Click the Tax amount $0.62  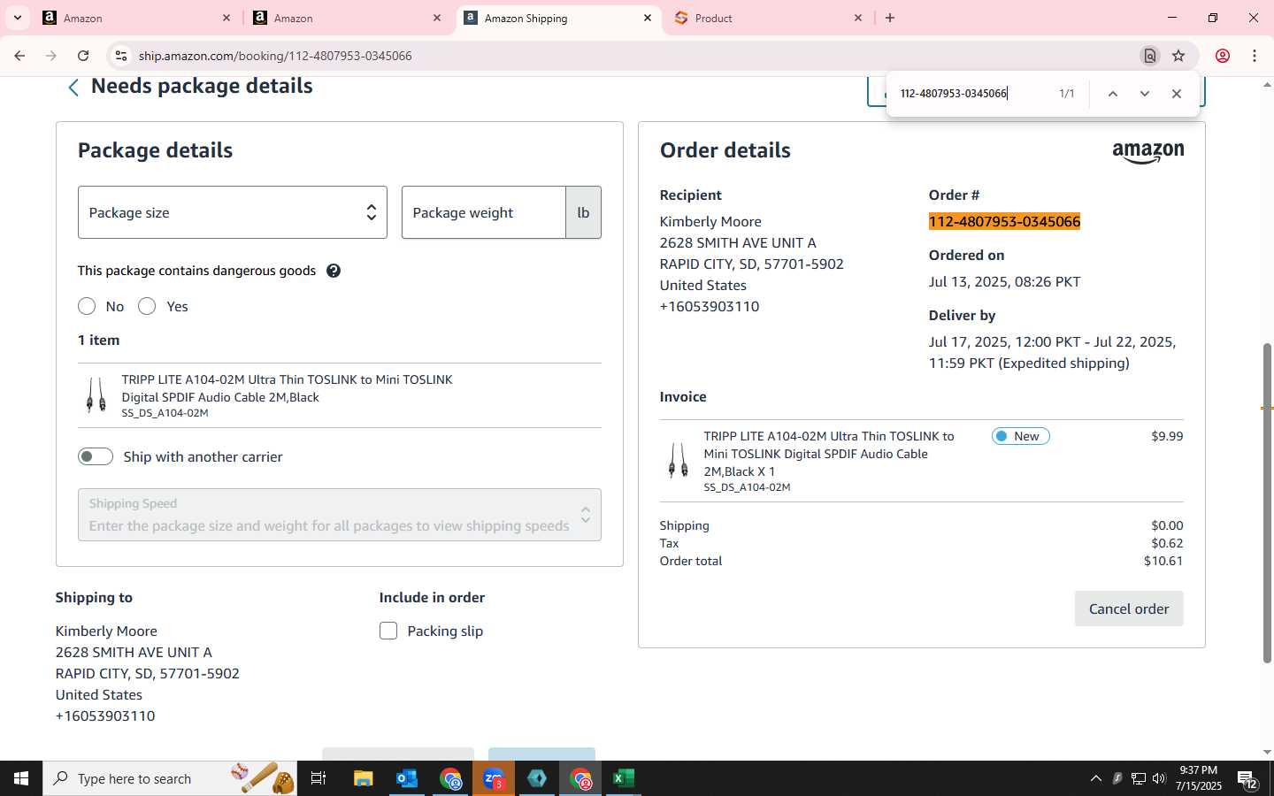point(1167,543)
